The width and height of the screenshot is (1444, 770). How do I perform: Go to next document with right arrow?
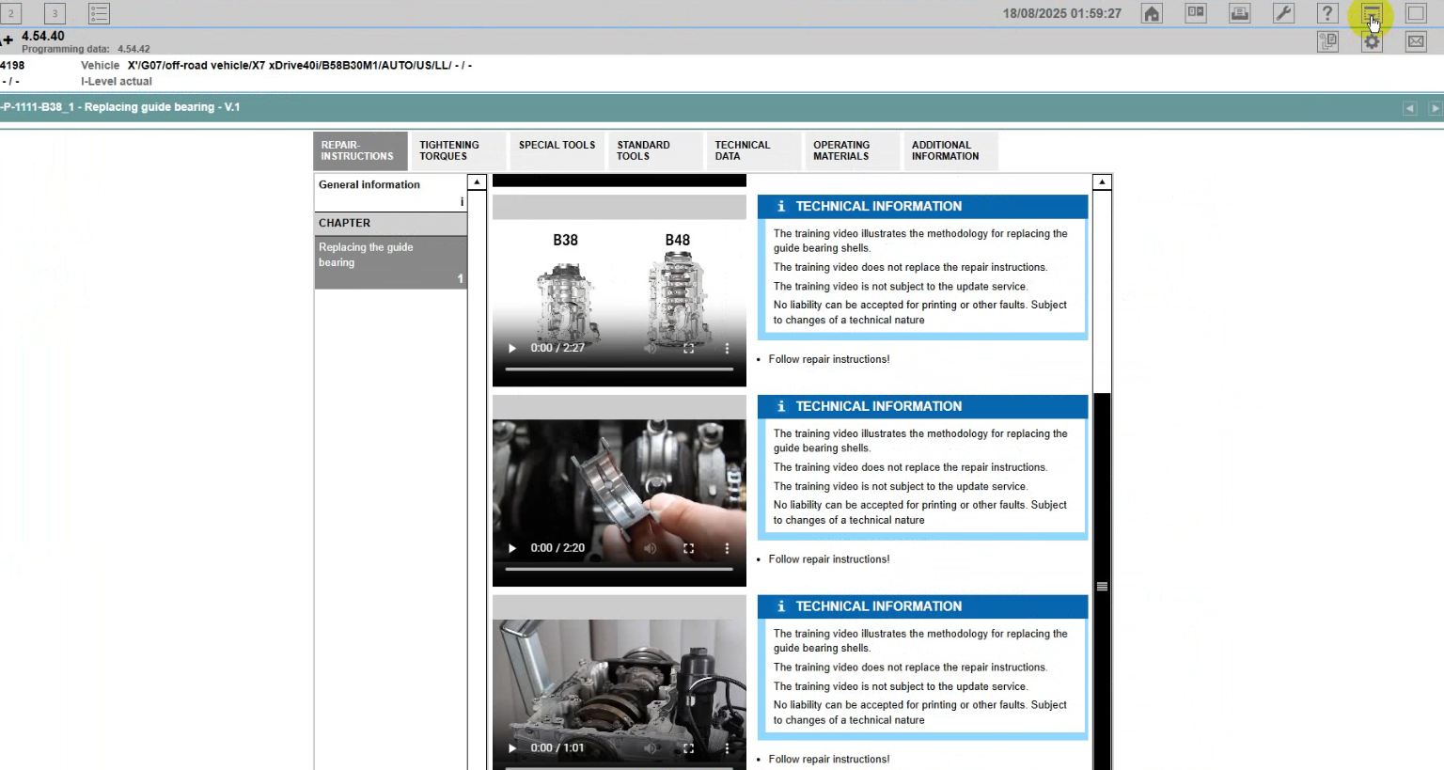click(1435, 108)
